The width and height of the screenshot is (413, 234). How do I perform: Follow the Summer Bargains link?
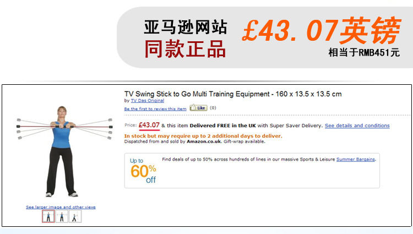coord(356,159)
